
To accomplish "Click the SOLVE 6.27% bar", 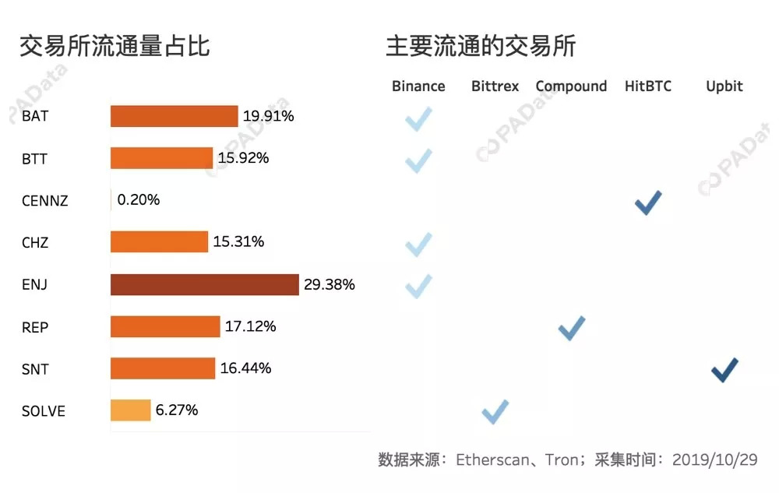I will tap(130, 410).
